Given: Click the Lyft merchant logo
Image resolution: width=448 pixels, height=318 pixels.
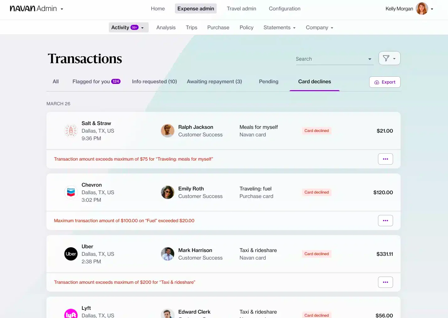Looking at the screenshot, I should point(71,313).
